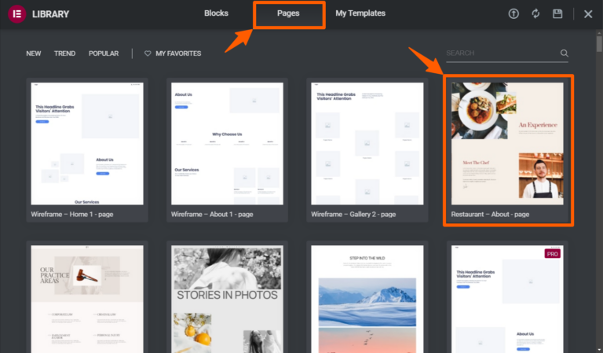
Task: Open the Pages tab
Action: (x=288, y=13)
